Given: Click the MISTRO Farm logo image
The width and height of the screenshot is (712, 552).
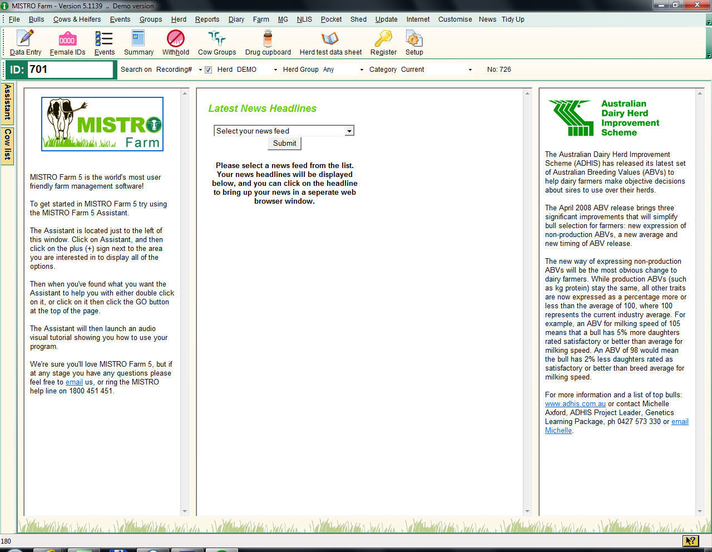Looking at the screenshot, I should [x=102, y=124].
